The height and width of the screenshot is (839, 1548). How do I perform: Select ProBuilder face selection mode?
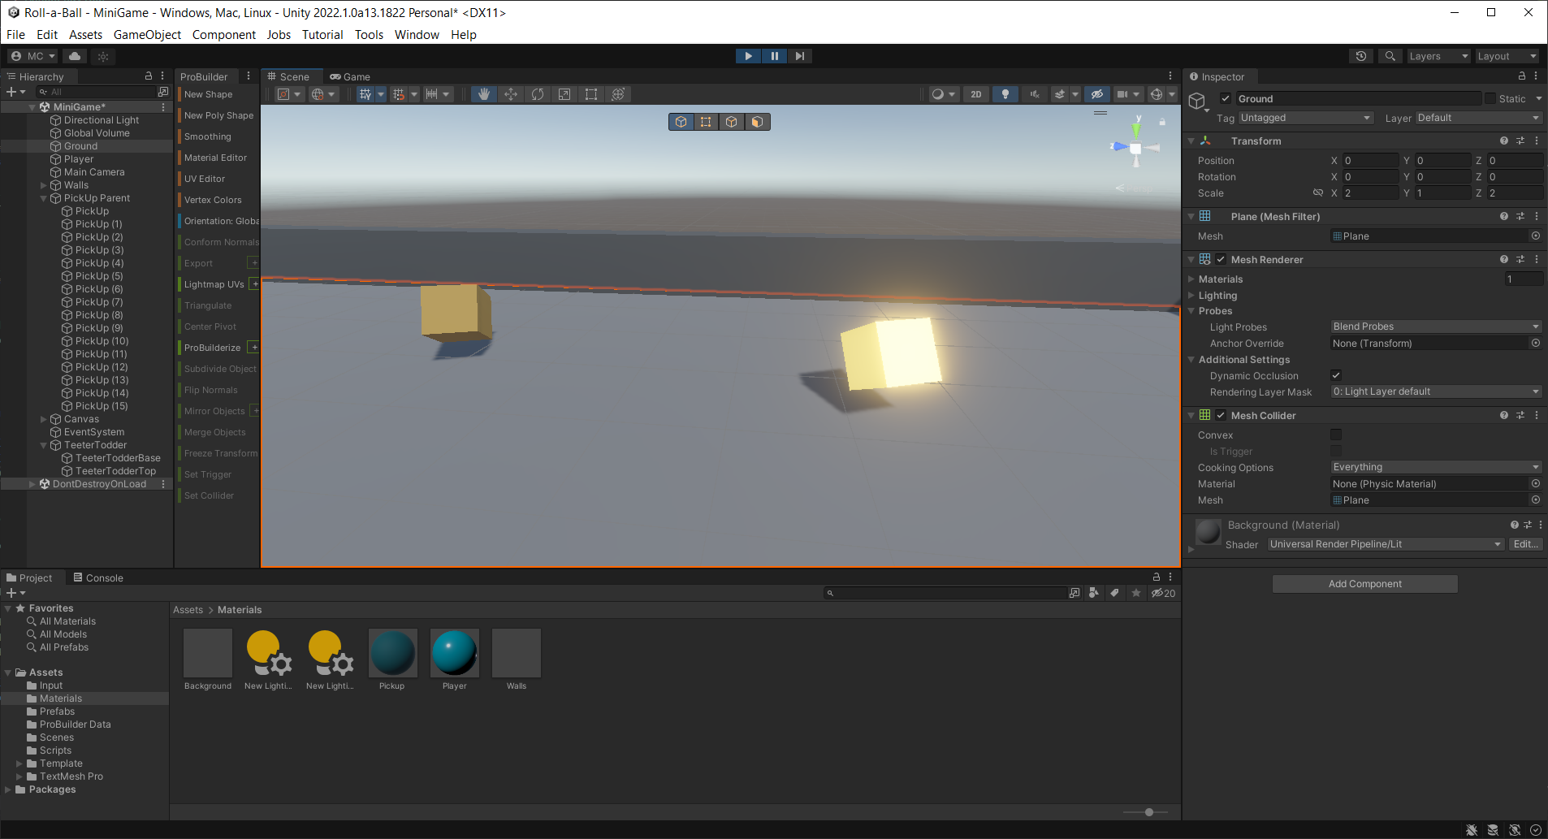(x=757, y=122)
